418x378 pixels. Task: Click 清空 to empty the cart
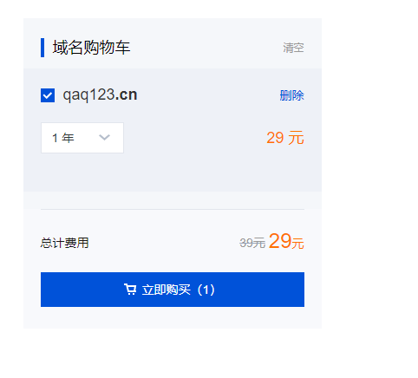point(293,48)
